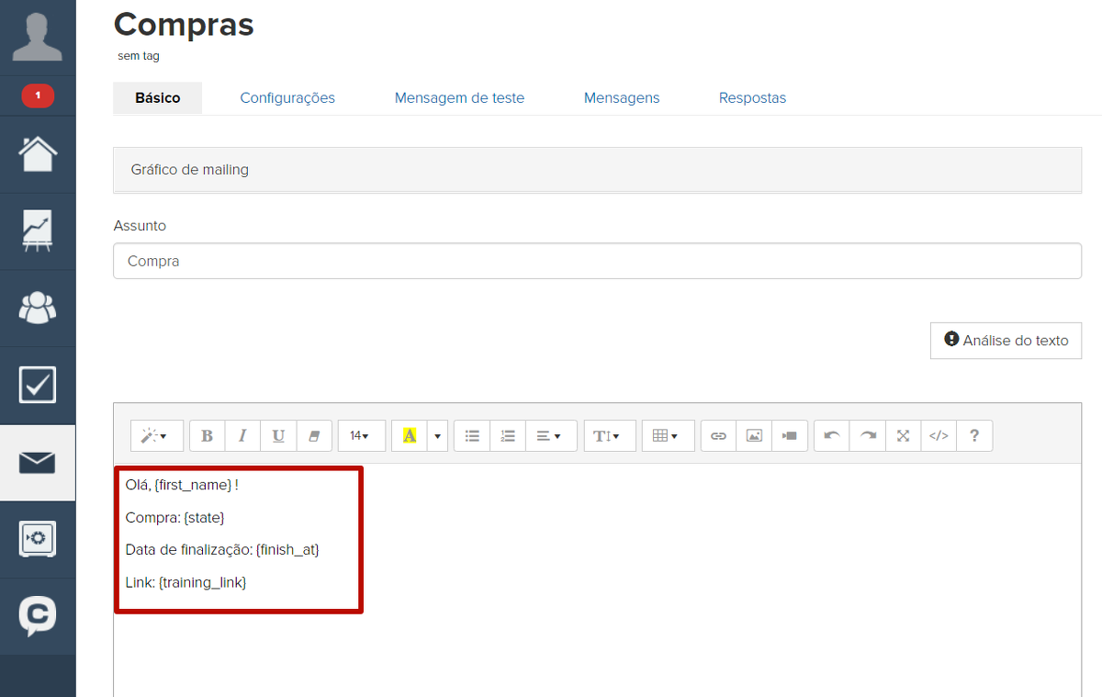Open the Mensagem de teste tab

click(x=459, y=97)
